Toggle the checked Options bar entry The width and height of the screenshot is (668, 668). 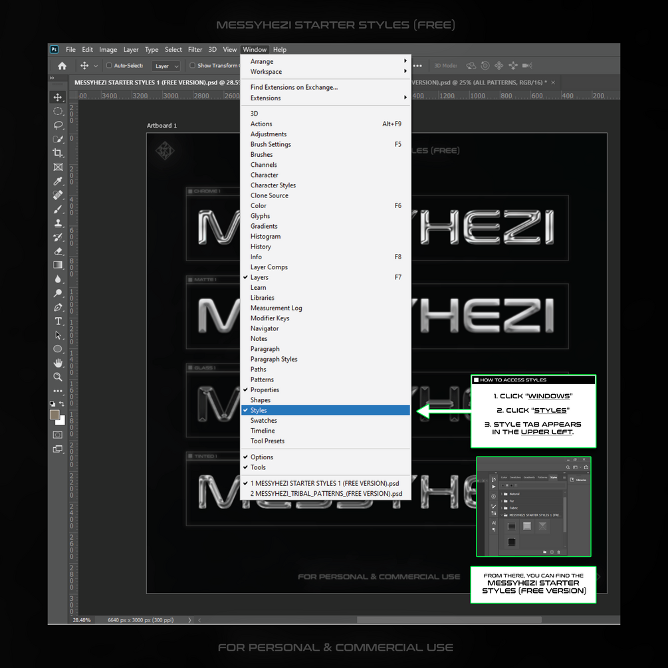(x=326, y=457)
